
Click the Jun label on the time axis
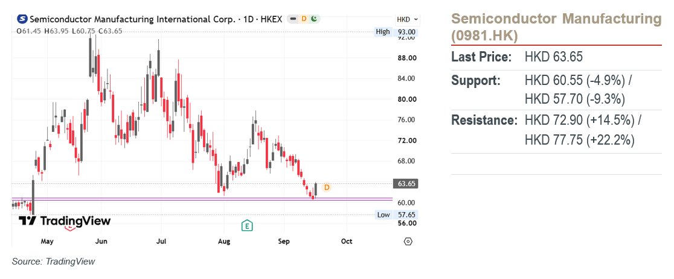click(101, 241)
